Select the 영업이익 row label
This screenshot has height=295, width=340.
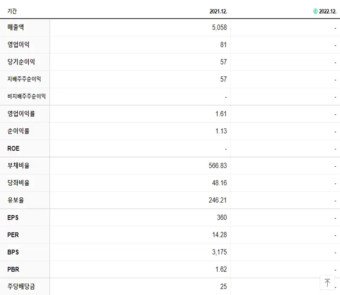coord(18,44)
